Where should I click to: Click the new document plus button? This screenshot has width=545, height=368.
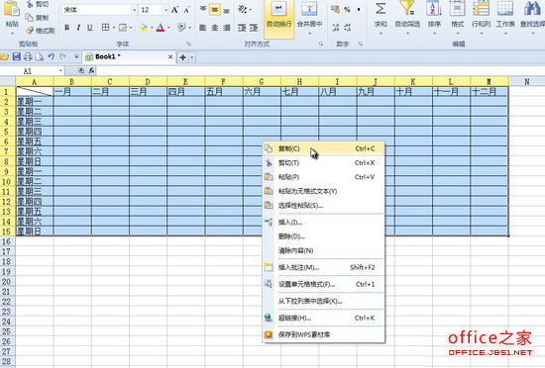pos(183,57)
